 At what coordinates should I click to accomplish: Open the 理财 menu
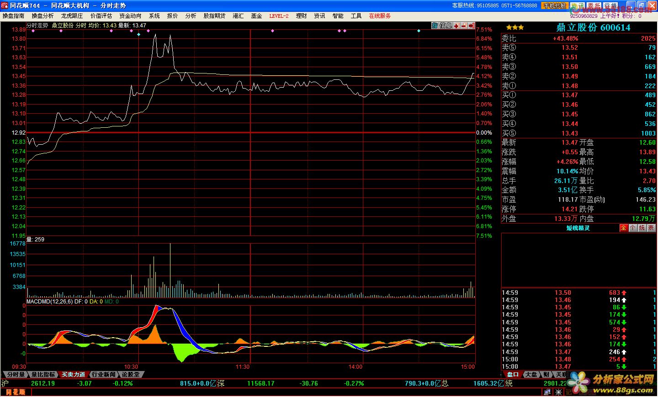tap(302, 16)
